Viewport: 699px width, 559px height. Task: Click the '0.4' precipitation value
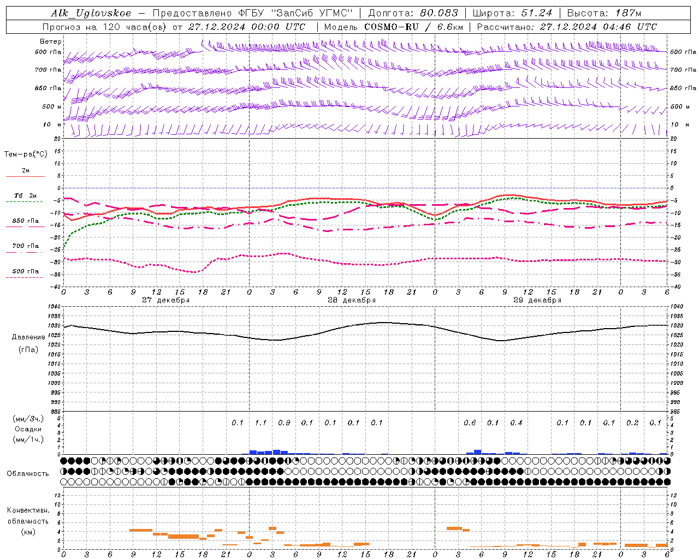click(516, 423)
